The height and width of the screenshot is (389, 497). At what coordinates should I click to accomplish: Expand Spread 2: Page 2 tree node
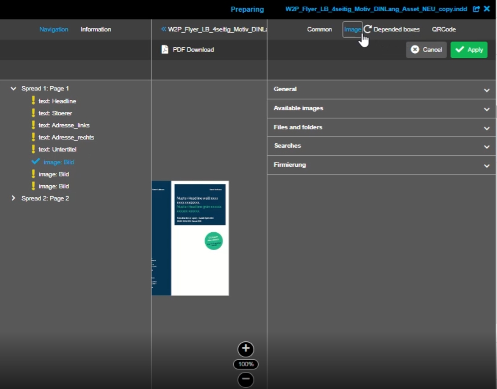coord(14,198)
